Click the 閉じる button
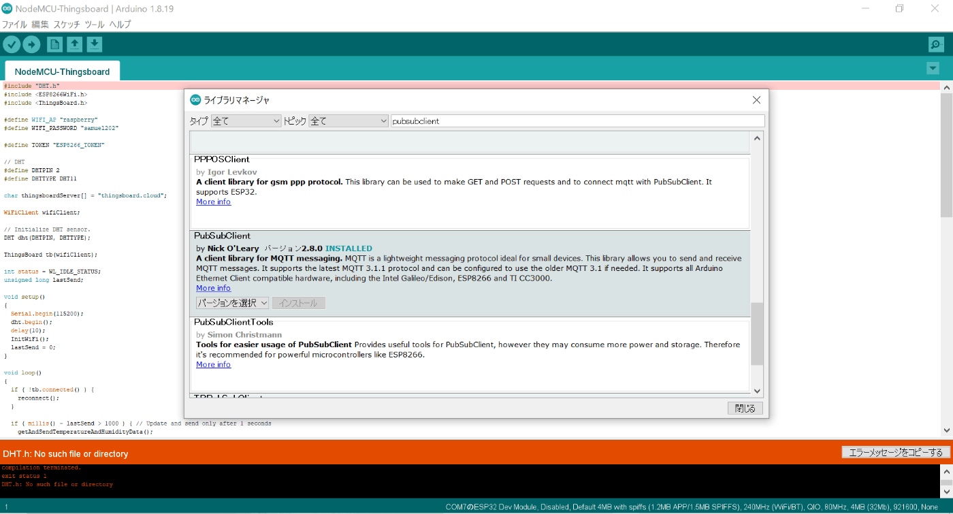The width and height of the screenshot is (953, 514). [745, 408]
